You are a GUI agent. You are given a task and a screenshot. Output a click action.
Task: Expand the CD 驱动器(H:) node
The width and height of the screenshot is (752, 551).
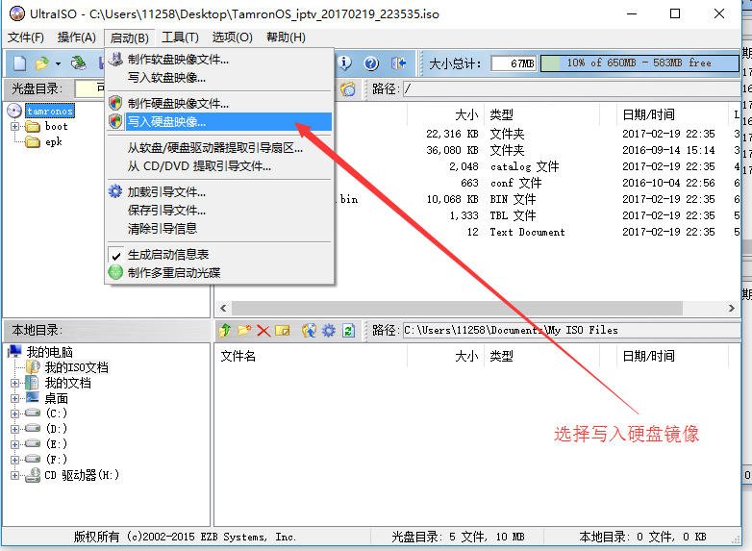pos(14,476)
